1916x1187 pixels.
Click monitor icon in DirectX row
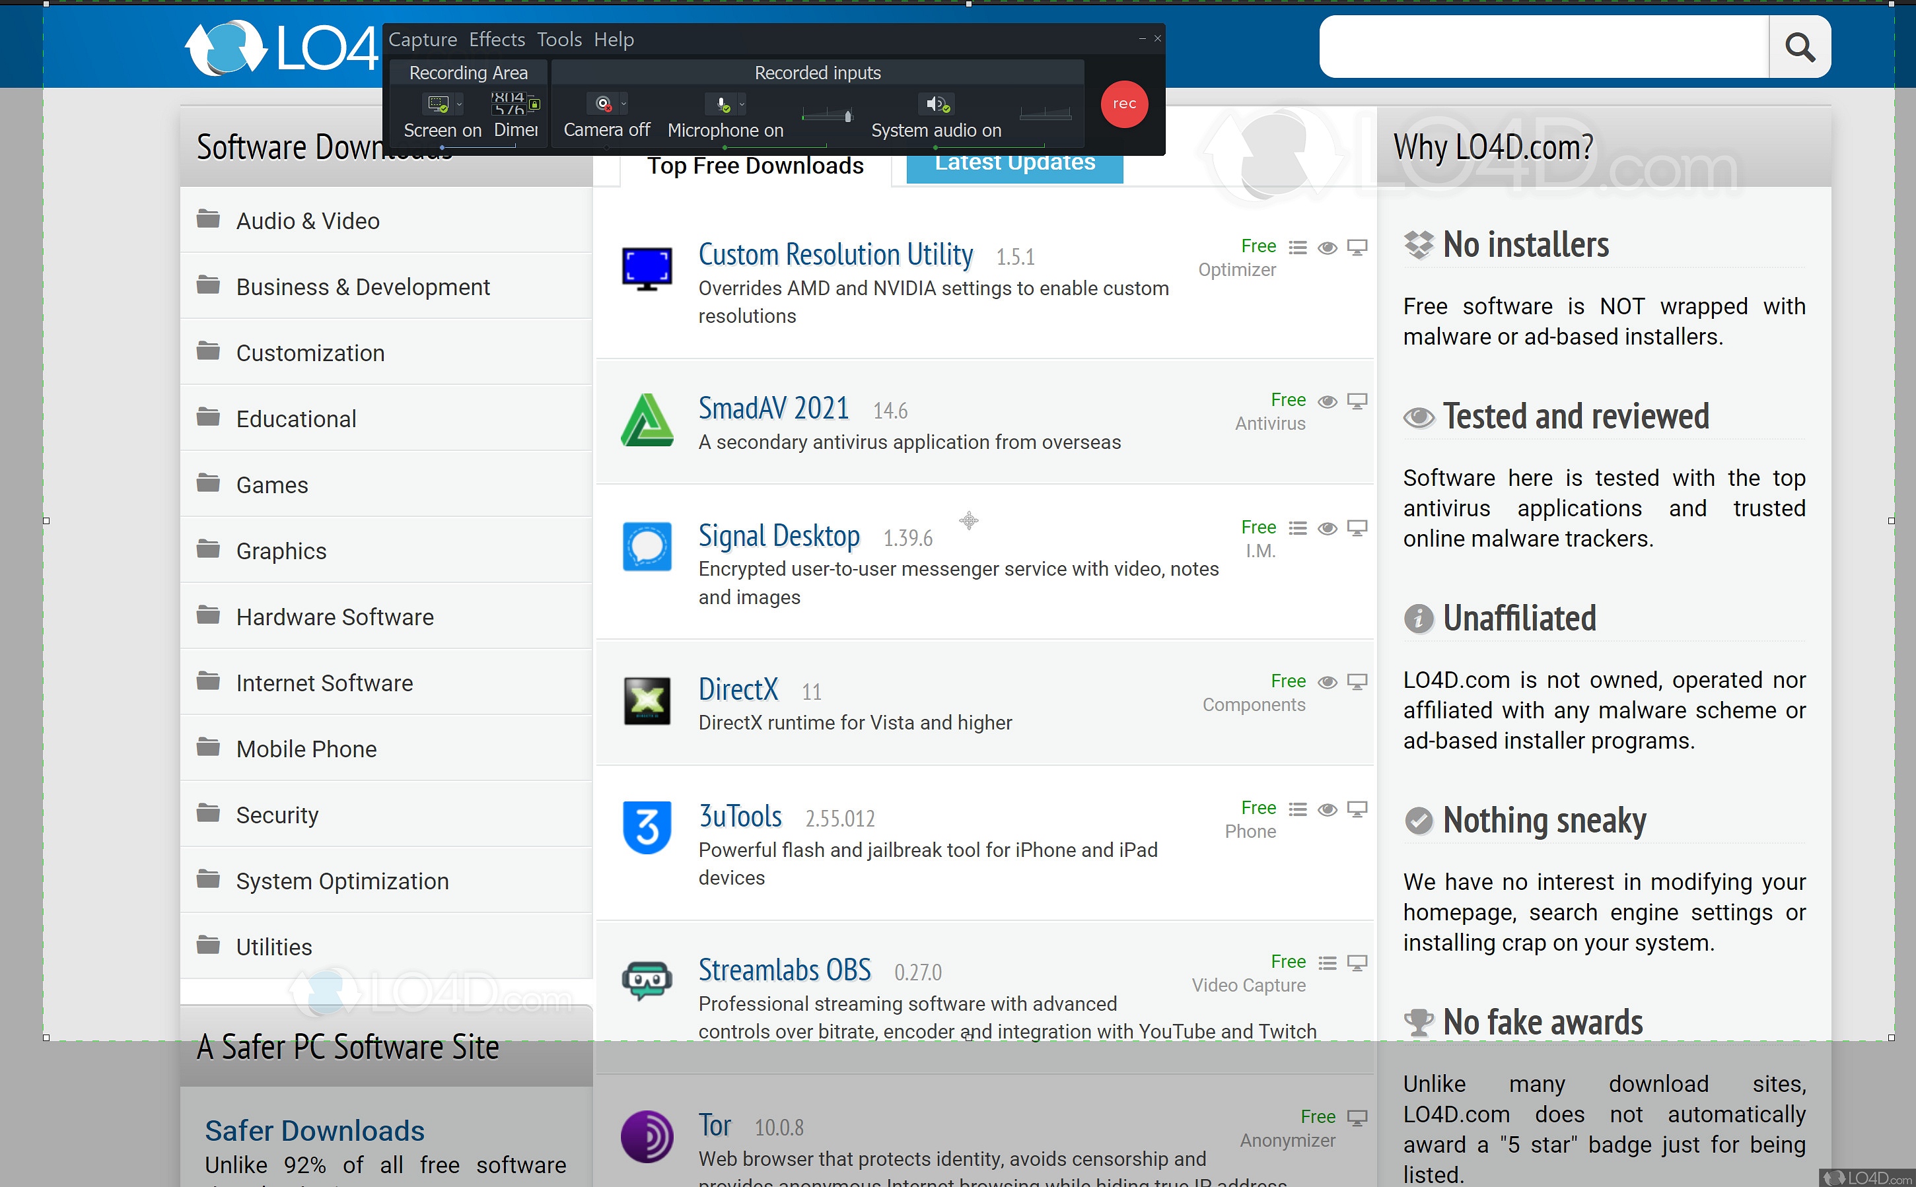[1357, 681]
